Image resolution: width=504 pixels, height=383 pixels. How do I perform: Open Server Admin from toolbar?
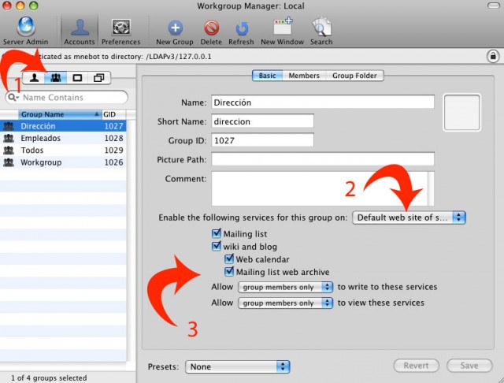point(26,31)
